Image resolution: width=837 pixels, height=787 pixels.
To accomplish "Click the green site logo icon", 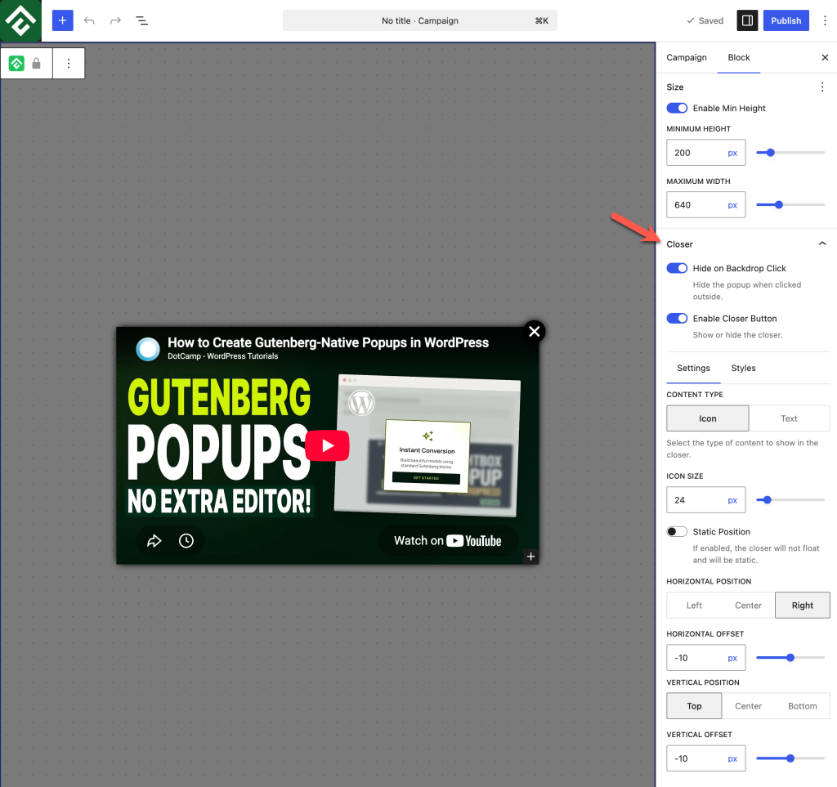I will click(x=20, y=20).
